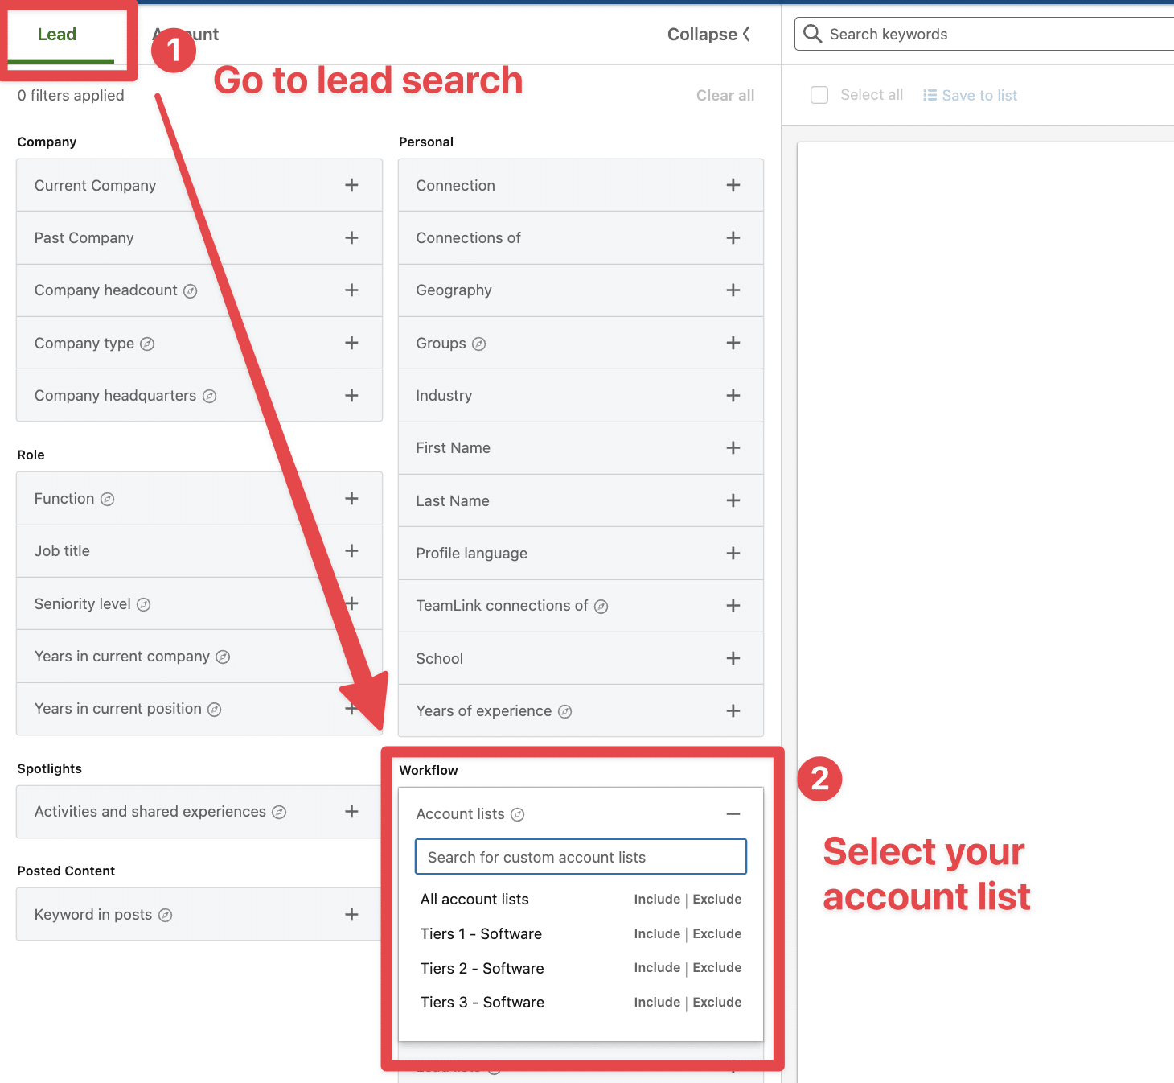Collapse Account lists with minus icon
The width and height of the screenshot is (1174, 1083).
733,813
